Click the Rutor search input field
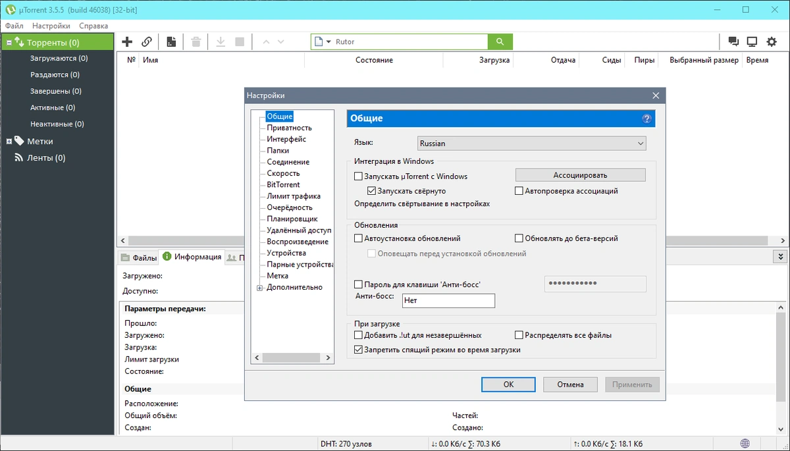 (410, 42)
